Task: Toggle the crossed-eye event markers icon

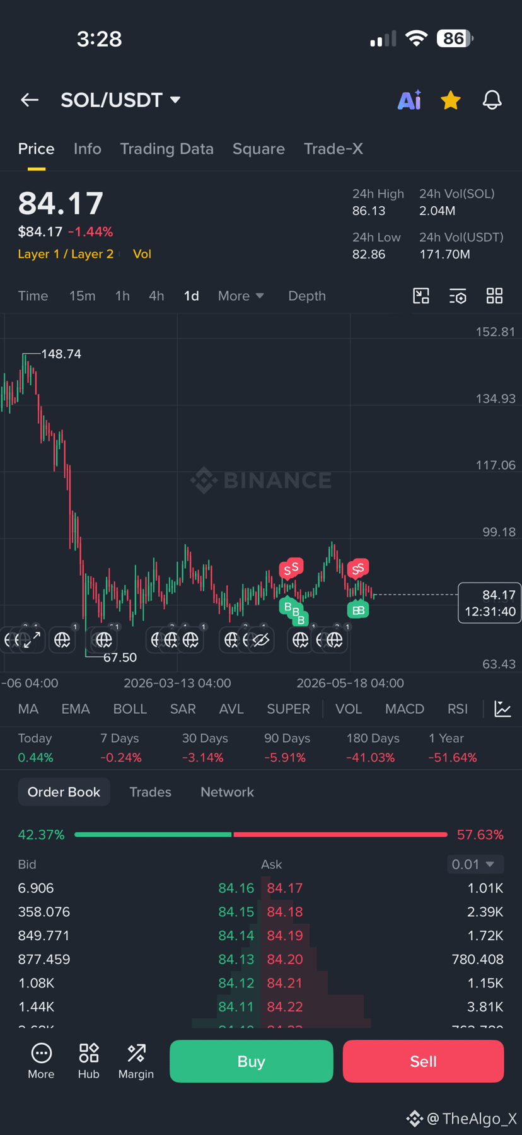Action: 261,640
